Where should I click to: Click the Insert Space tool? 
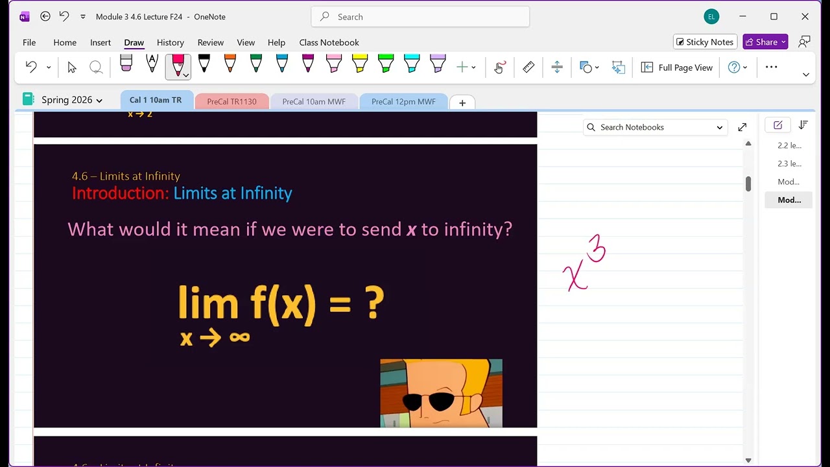click(x=557, y=67)
